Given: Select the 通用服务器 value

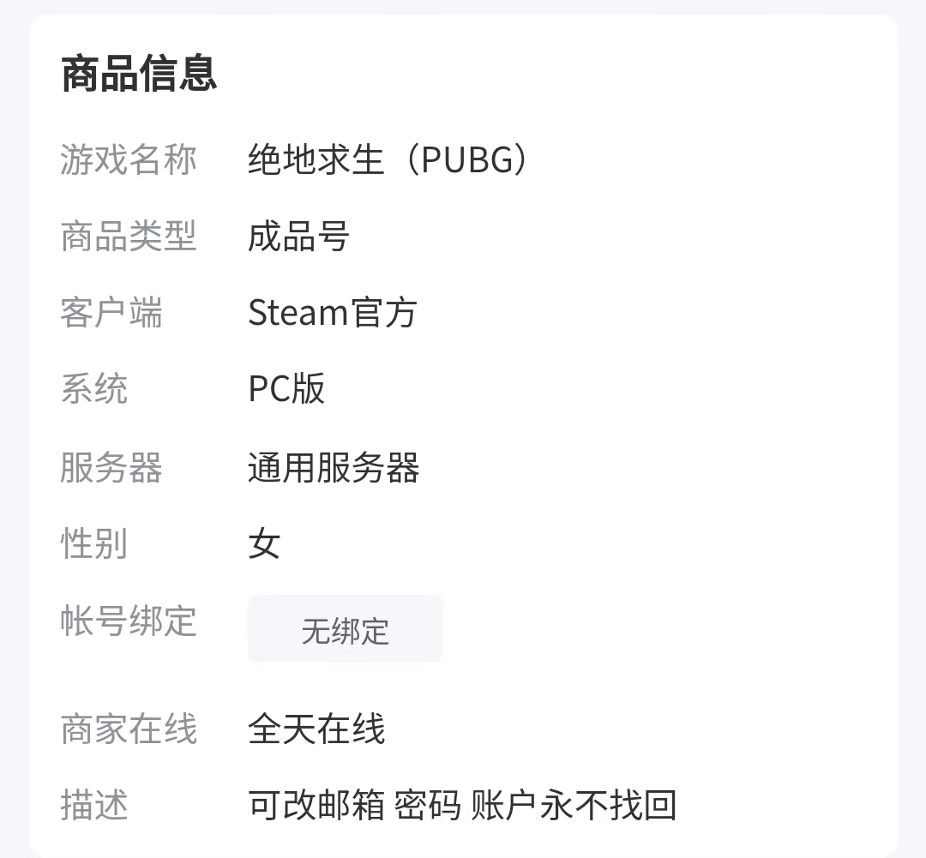Looking at the screenshot, I should tap(334, 468).
